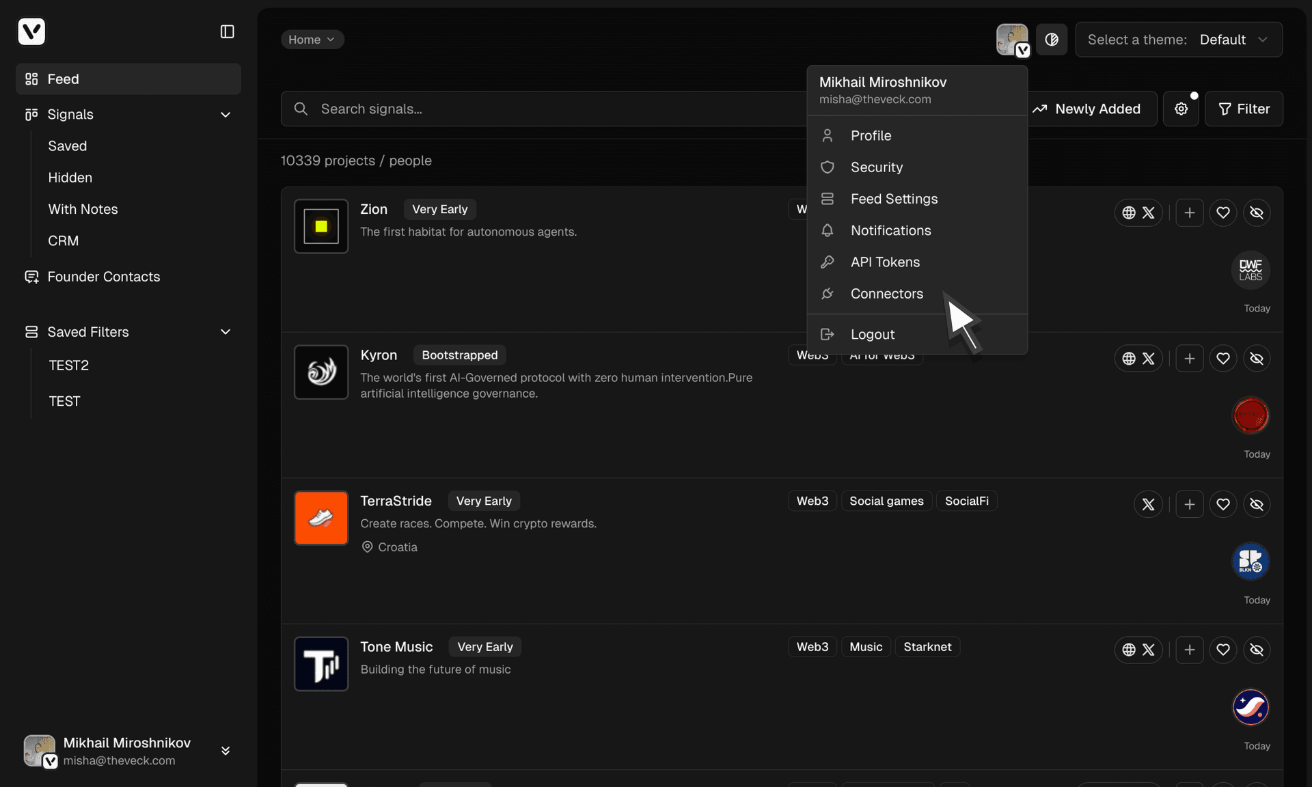Favorite the Zion project with the heart
Screen dimensions: 1312x787
(x=1223, y=212)
